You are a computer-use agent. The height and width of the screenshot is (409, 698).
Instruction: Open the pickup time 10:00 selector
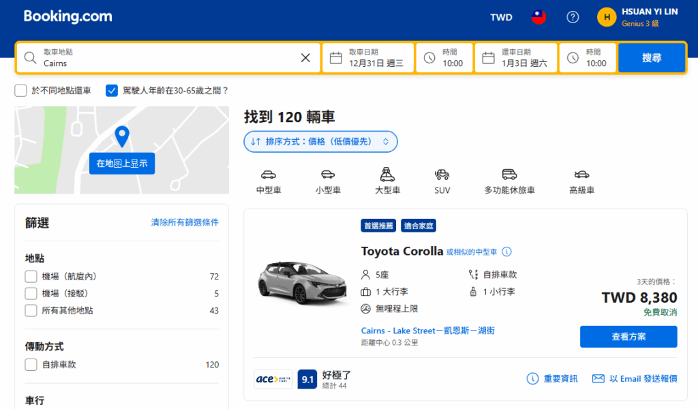(444, 57)
